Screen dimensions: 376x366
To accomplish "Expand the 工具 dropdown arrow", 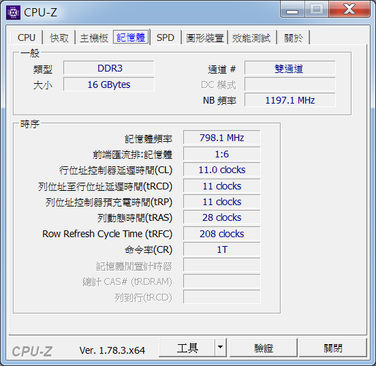I will pyautogui.click(x=221, y=348).
